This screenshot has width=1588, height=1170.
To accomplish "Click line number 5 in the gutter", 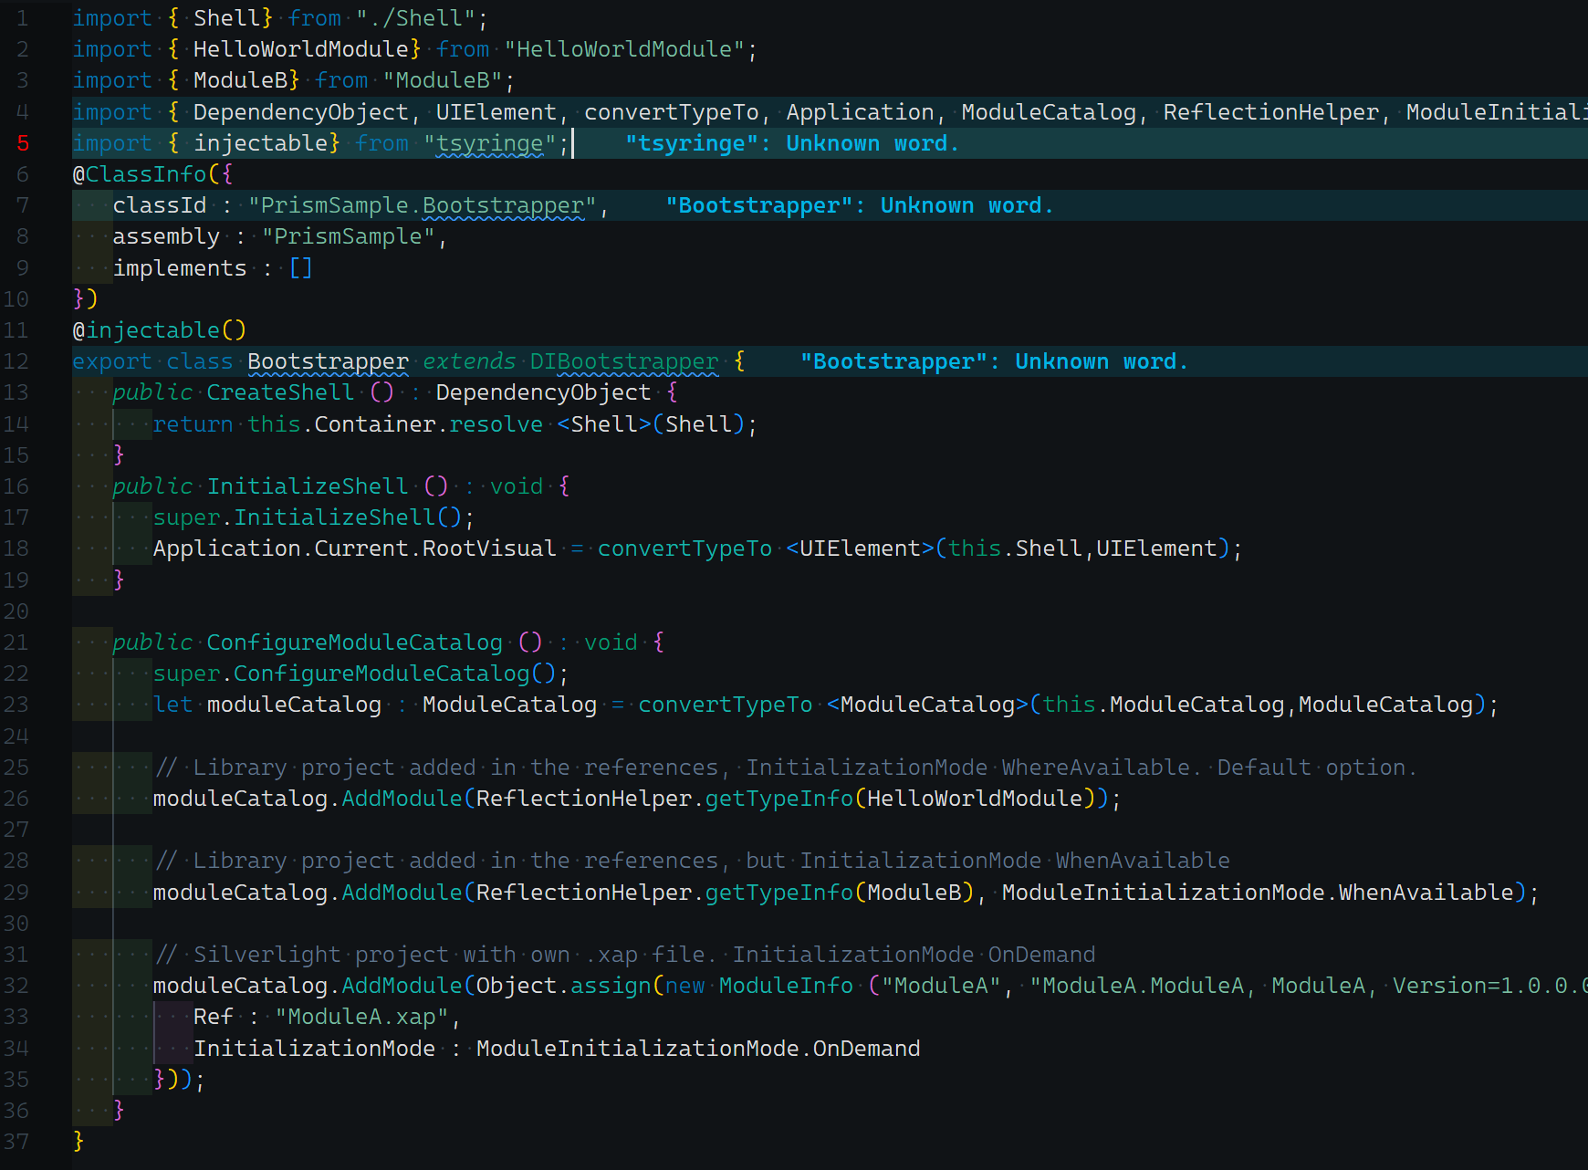I will [x=23, y=143].
